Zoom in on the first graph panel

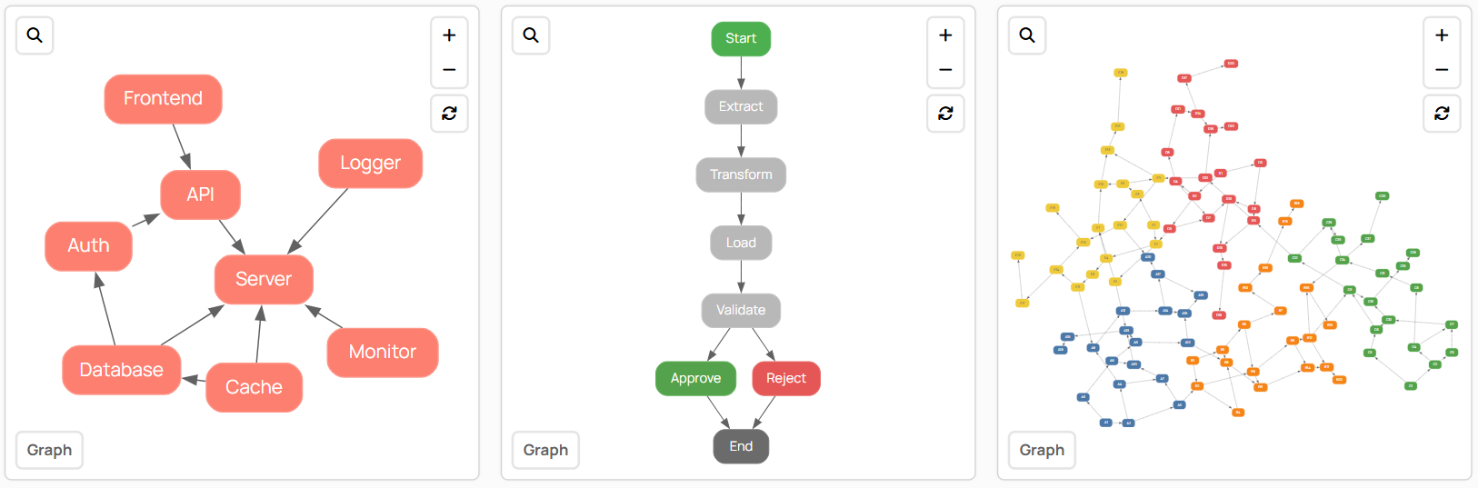tap(449, 35)
